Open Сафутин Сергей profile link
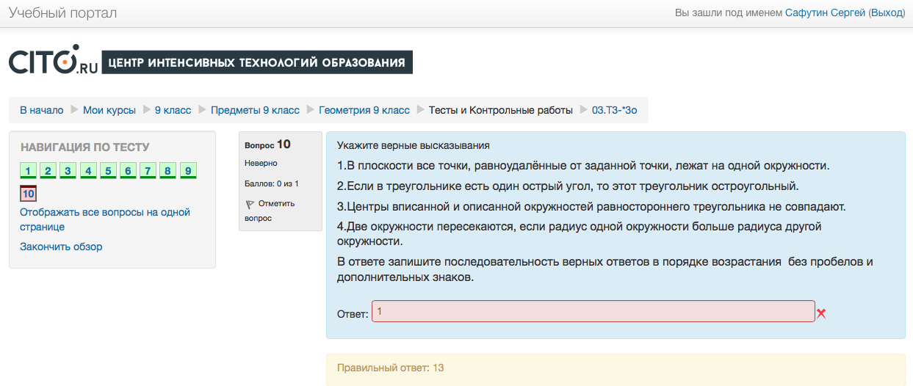This screenshot has height=386, width=913. tap(826, 12)
